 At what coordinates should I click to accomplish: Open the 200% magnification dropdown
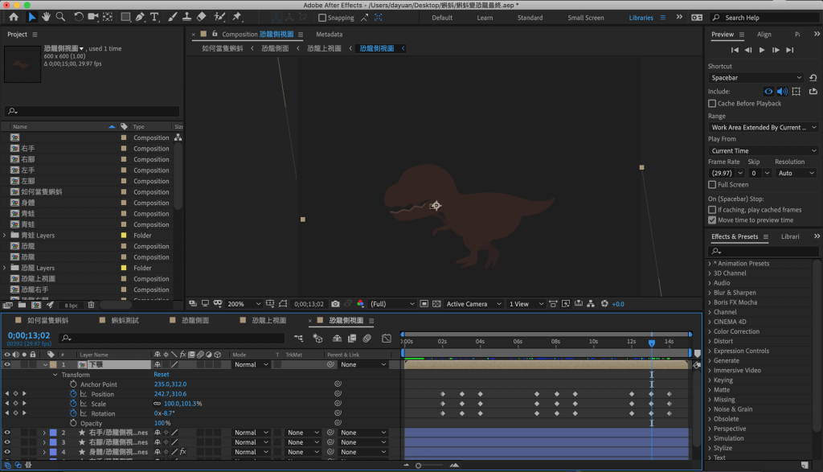[x=244, y=304]
